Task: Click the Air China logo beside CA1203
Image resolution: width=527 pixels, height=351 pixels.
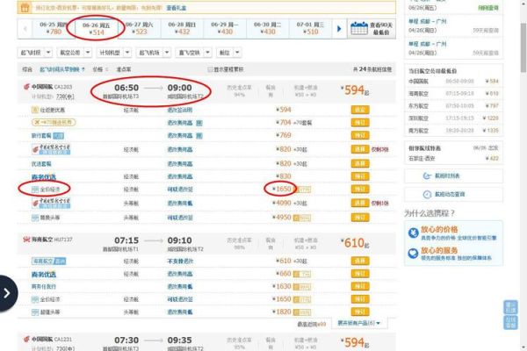Action: click(x=26, y=87)
